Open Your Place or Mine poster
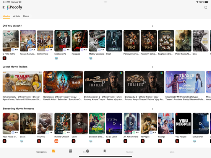Screen dimensions: 211x158 [x=11, y=124]
